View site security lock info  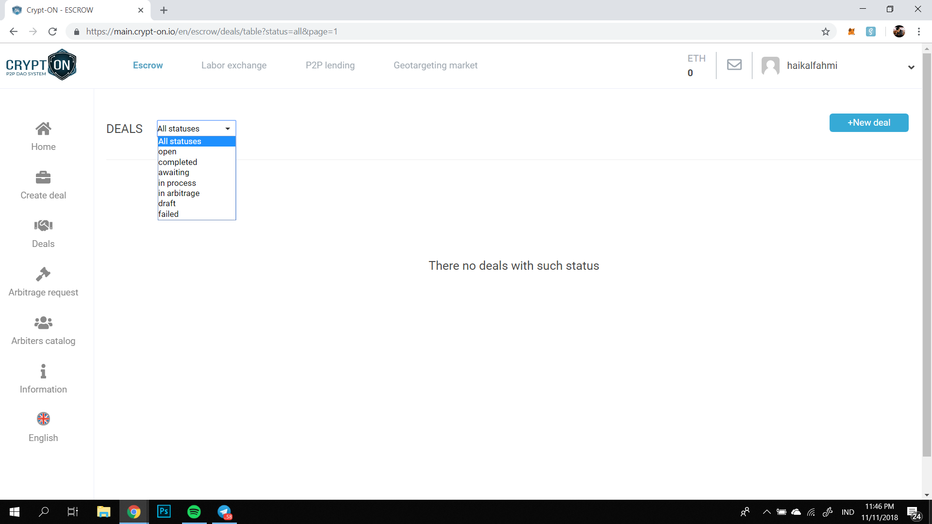[x=76, y=32]
